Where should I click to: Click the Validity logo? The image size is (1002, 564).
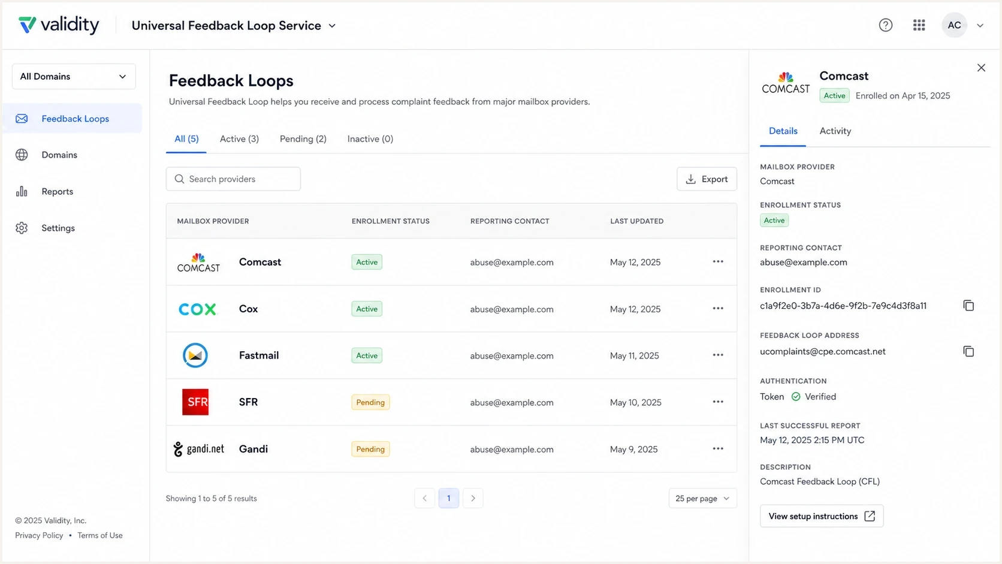(x=59, y=25)
